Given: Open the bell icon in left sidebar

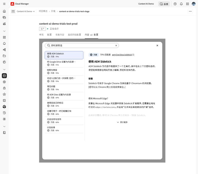Looking at the screenshot, I should click(4, 43).
